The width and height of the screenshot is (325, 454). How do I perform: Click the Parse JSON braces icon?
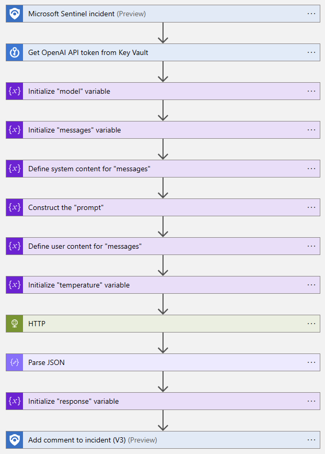tap(14, 362)
